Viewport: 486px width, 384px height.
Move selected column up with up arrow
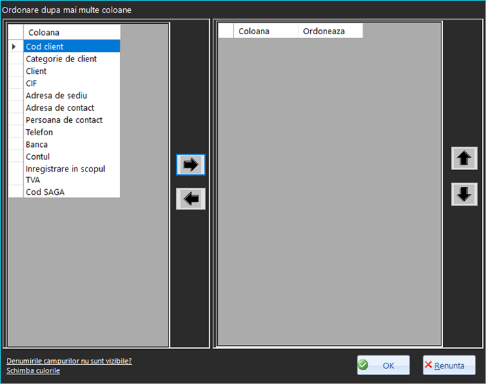pyautogui.click(x=463, y=159)
